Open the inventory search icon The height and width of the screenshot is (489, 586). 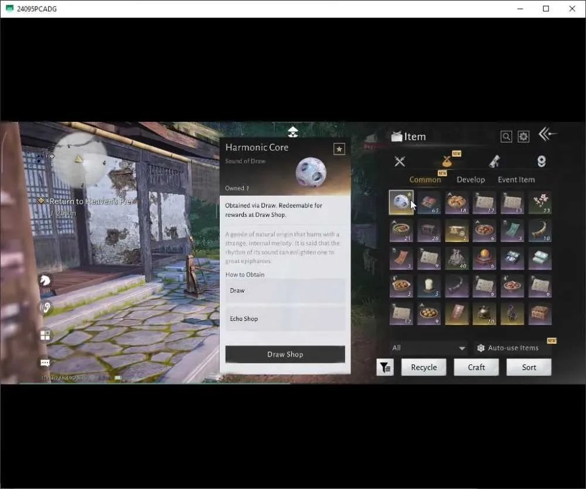click(x=506, y=136)
